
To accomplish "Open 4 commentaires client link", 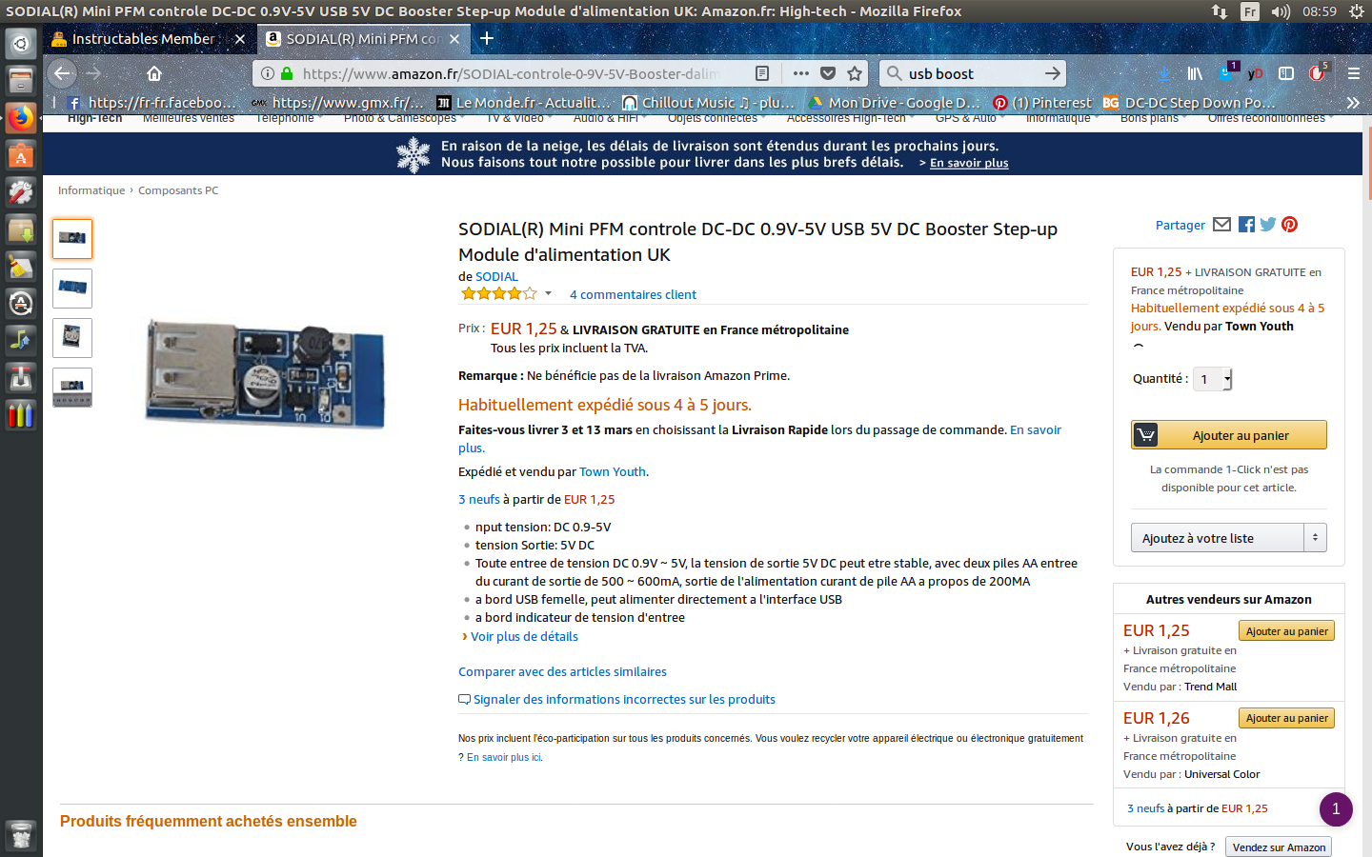I will pos(633,294).
